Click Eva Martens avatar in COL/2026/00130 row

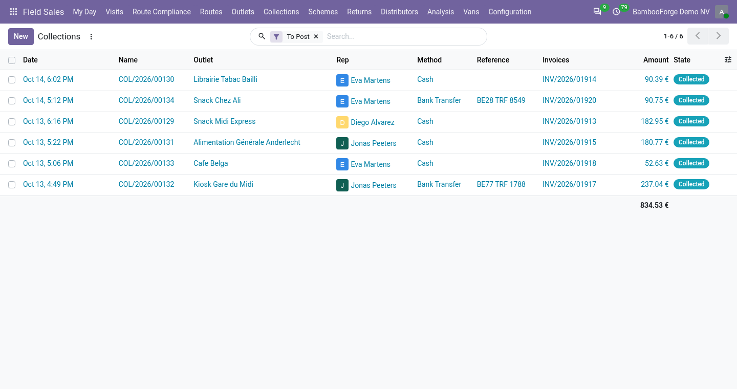pyautogui.click(x=342, y=80)
